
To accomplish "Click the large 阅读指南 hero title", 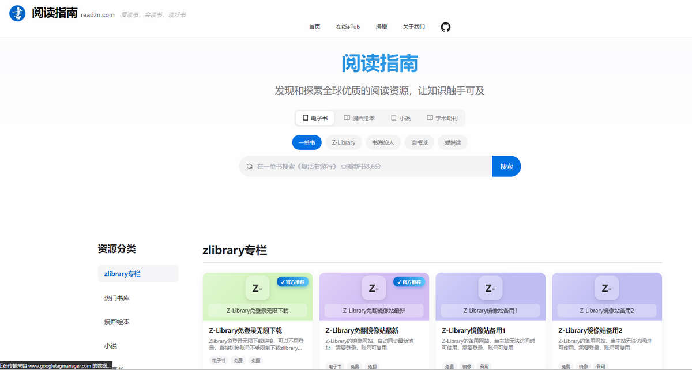I will [x=379, y=63].
